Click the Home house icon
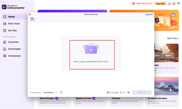The image size is (182, 109). point(5,17)
